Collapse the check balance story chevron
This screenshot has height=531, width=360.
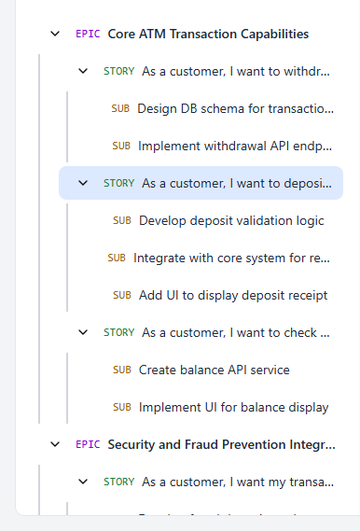(83, 332)
